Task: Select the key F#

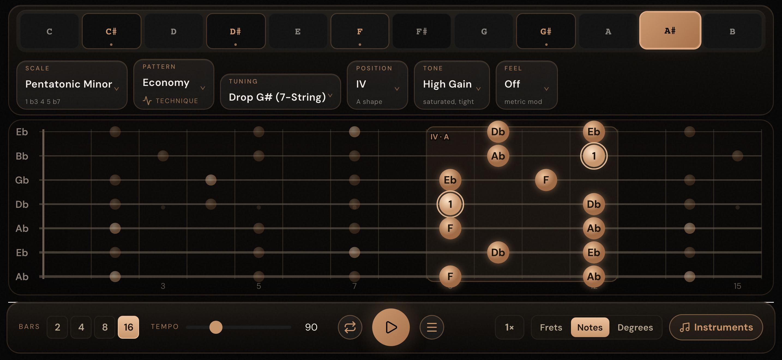Action: (422, 31)
